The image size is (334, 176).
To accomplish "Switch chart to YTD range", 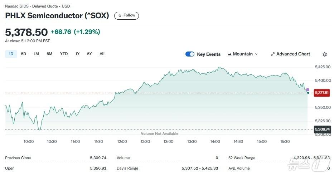I will pyautogui.click(x=64, y=54).
